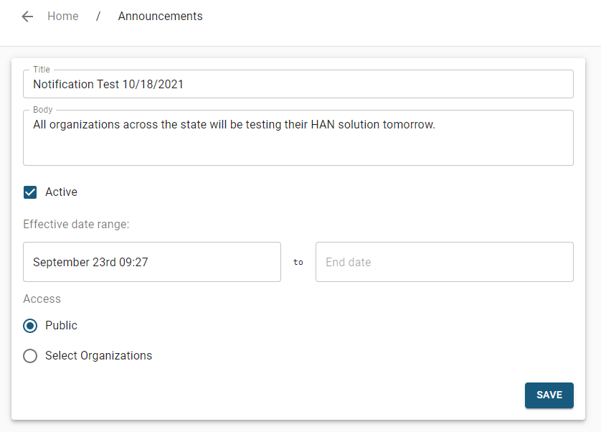
Task: Click the Announcements breadcrumb
Action: 160,16
